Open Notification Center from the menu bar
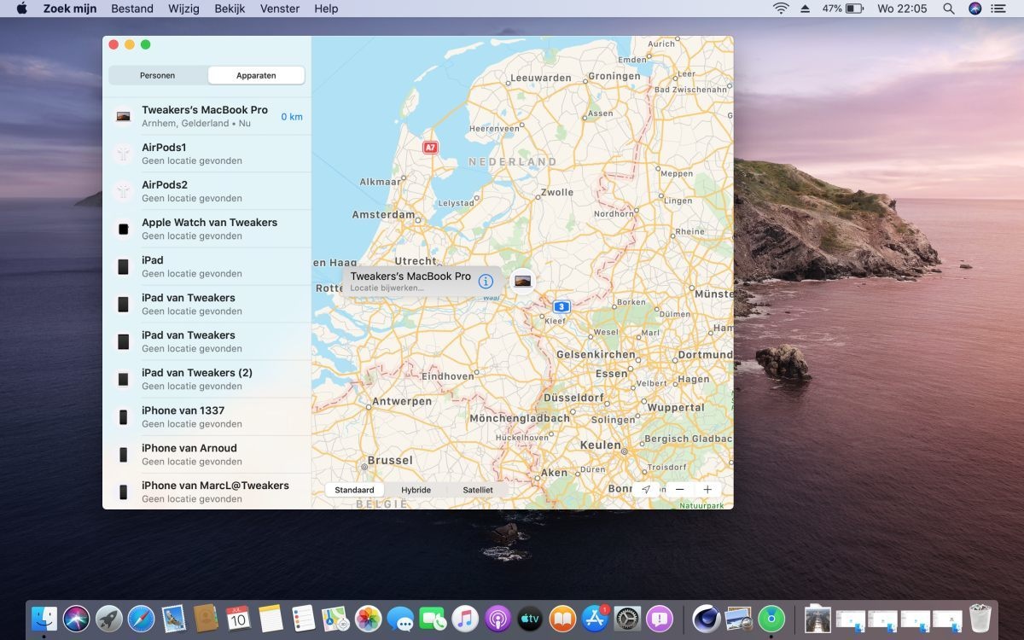 click(998, 9)
